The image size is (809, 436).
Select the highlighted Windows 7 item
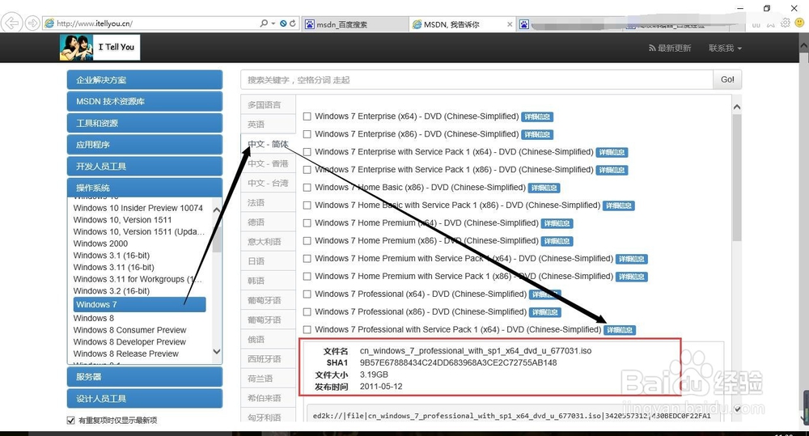(139, 304)
